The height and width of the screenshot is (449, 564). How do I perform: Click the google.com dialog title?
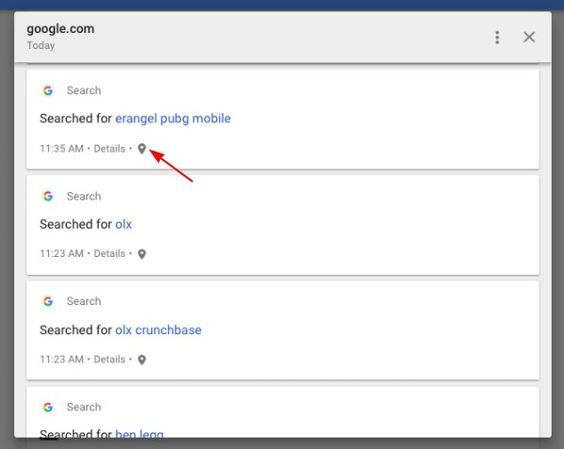click(x=60, y=29)
